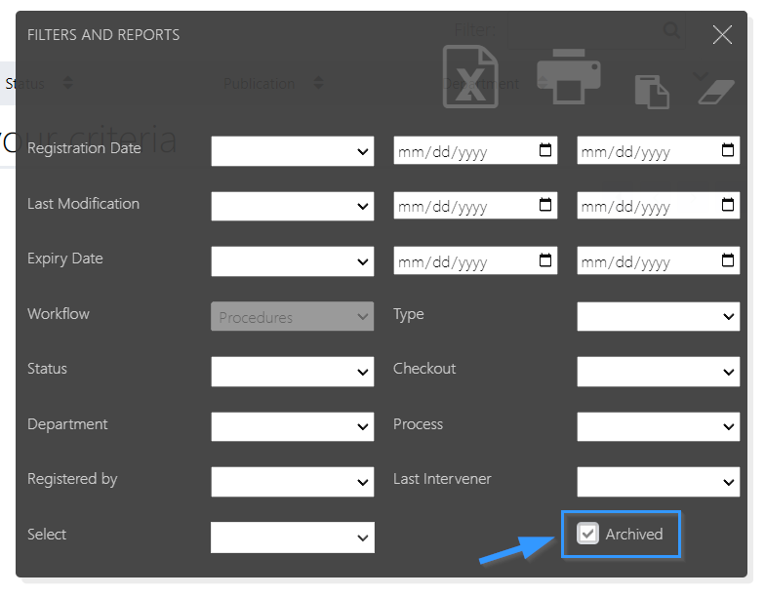Click the 'Checkout' label
The width and height of the screenshot is (765, 597).
click(424, 369)
